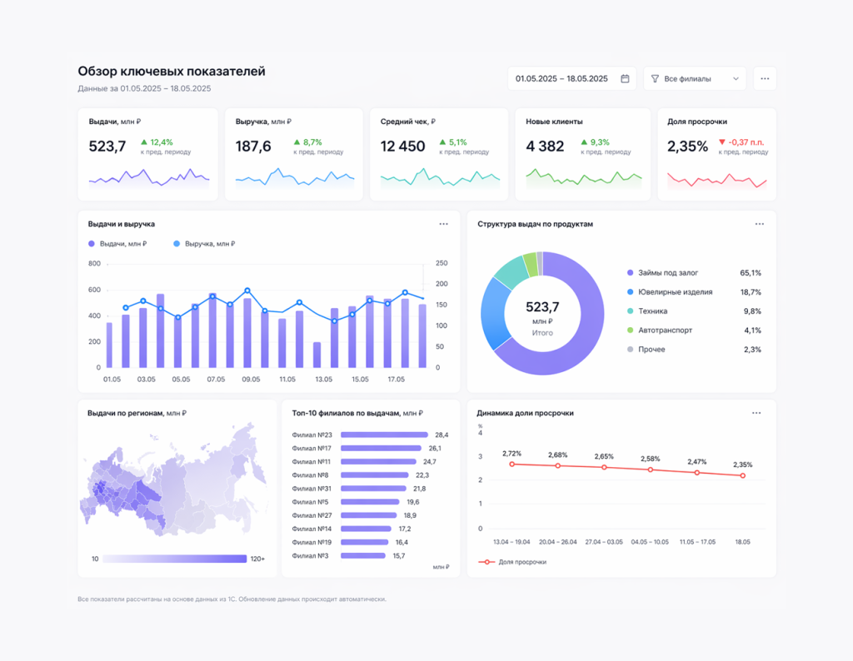This screenshot has height=661, width=853.
Task: Open three-dot menu on Выдачи и выручка chart
Action: 443,224
